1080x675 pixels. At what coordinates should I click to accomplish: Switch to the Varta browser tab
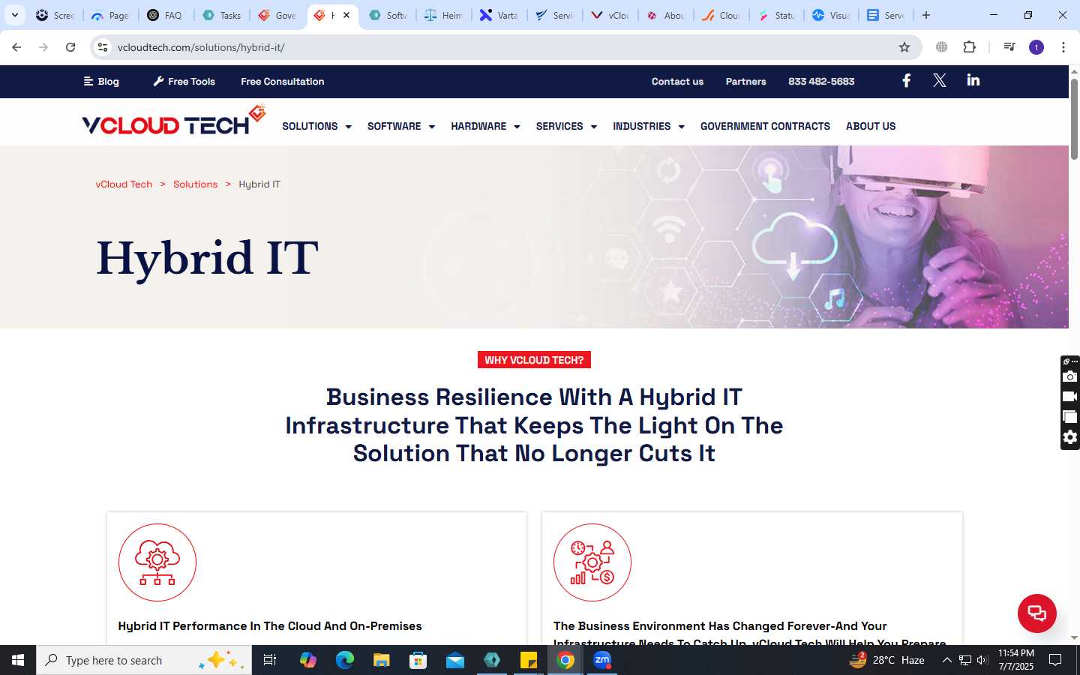pos(499,15)
